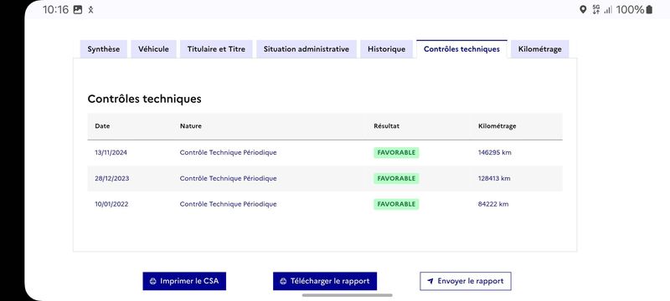Screen dimensions: 670x301
Task: Open the Synthèse tab
Action: click(x=103, y=49)
